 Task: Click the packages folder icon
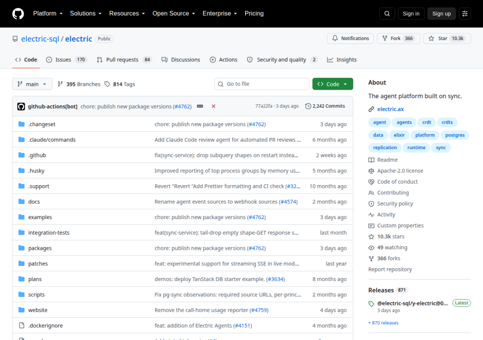21,248
